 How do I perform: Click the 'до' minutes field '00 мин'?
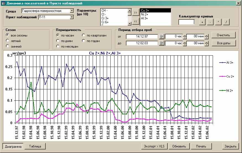click(196, 43)
